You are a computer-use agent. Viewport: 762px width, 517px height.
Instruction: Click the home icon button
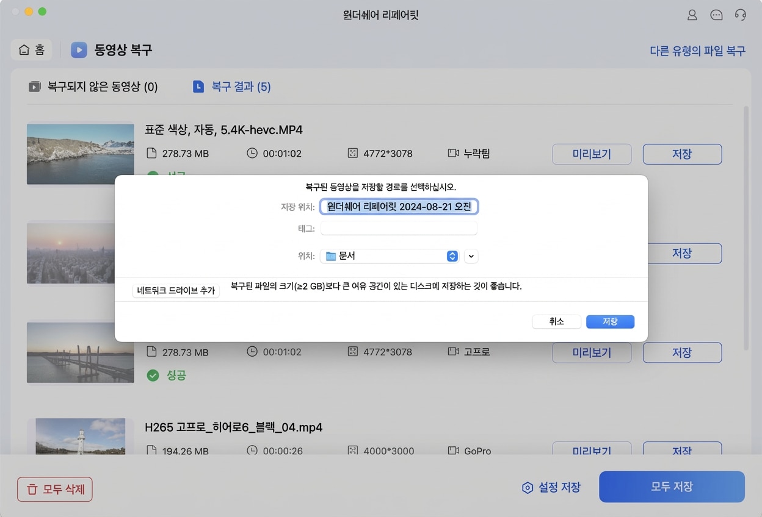coord(31,50)
